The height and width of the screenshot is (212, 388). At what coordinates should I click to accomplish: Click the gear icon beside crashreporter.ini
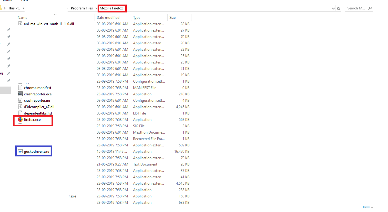click(20, 100)
